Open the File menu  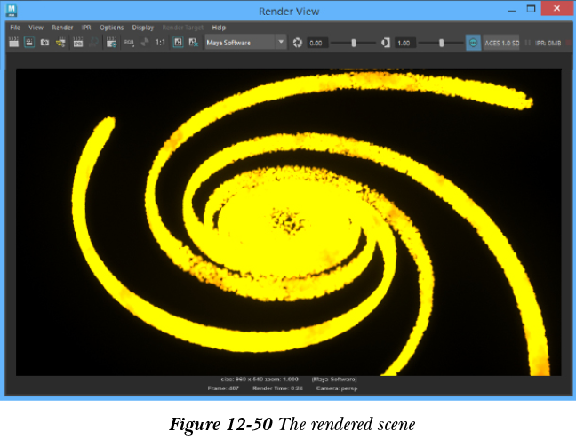pyautogui.click(x=15, y=28)
